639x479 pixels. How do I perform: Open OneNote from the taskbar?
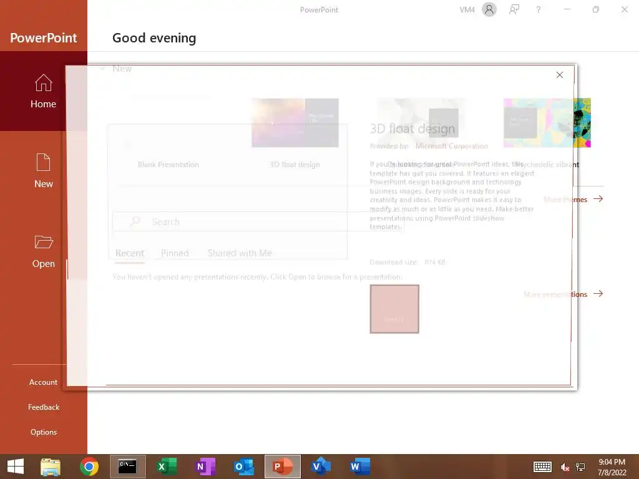click(x=205, y=467)
